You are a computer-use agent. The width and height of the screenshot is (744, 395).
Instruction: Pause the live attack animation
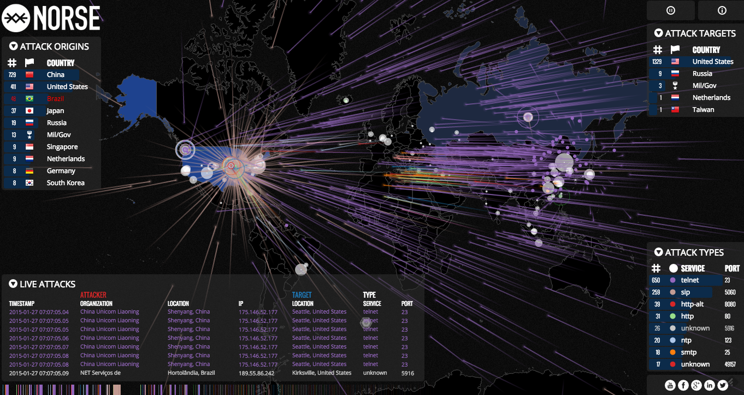(670, 10)
